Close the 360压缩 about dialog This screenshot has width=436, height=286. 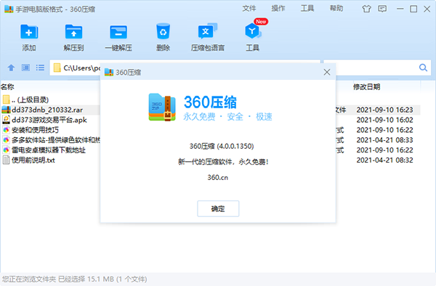pos(327,72)
